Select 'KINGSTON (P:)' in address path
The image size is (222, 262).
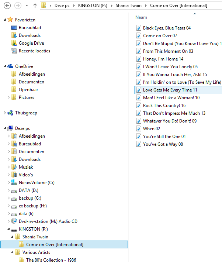pos(93,6)
